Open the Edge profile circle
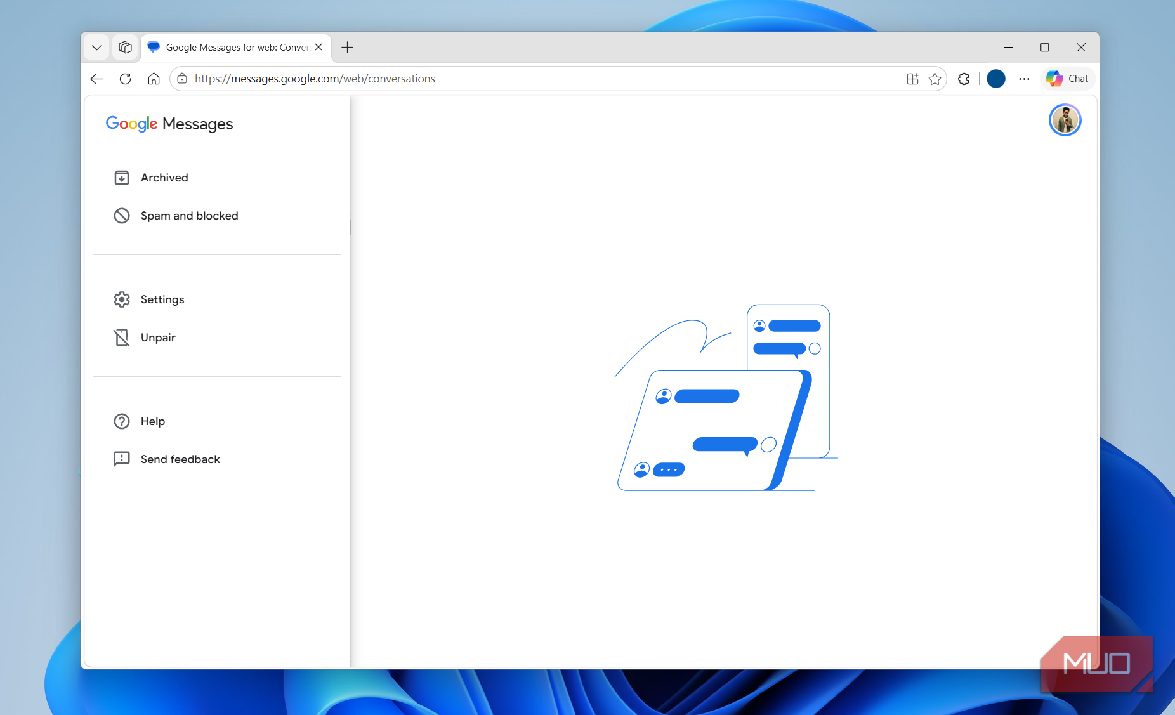The width and height of the screenshot is (1175, 715). (996, 79)
